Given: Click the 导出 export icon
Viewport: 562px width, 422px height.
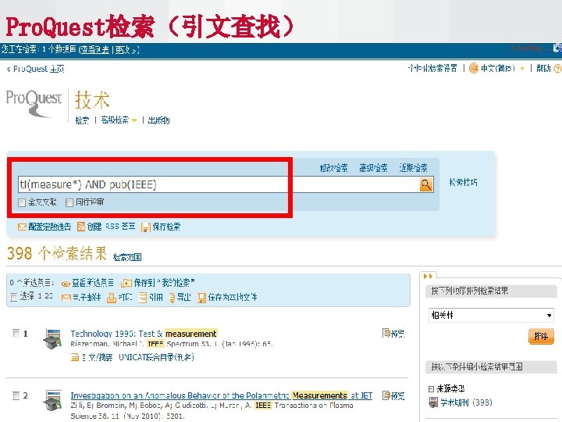Looking at the screenshot, I should (172, 298).
